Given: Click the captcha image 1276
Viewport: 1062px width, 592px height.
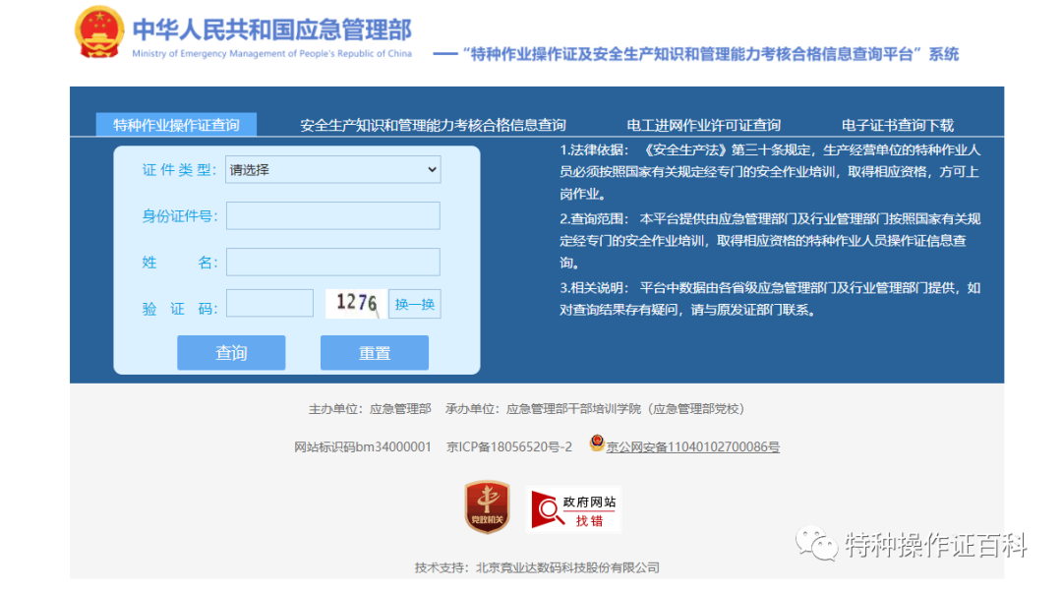Looking at the screenshot, I should click(x=356, y=304).
